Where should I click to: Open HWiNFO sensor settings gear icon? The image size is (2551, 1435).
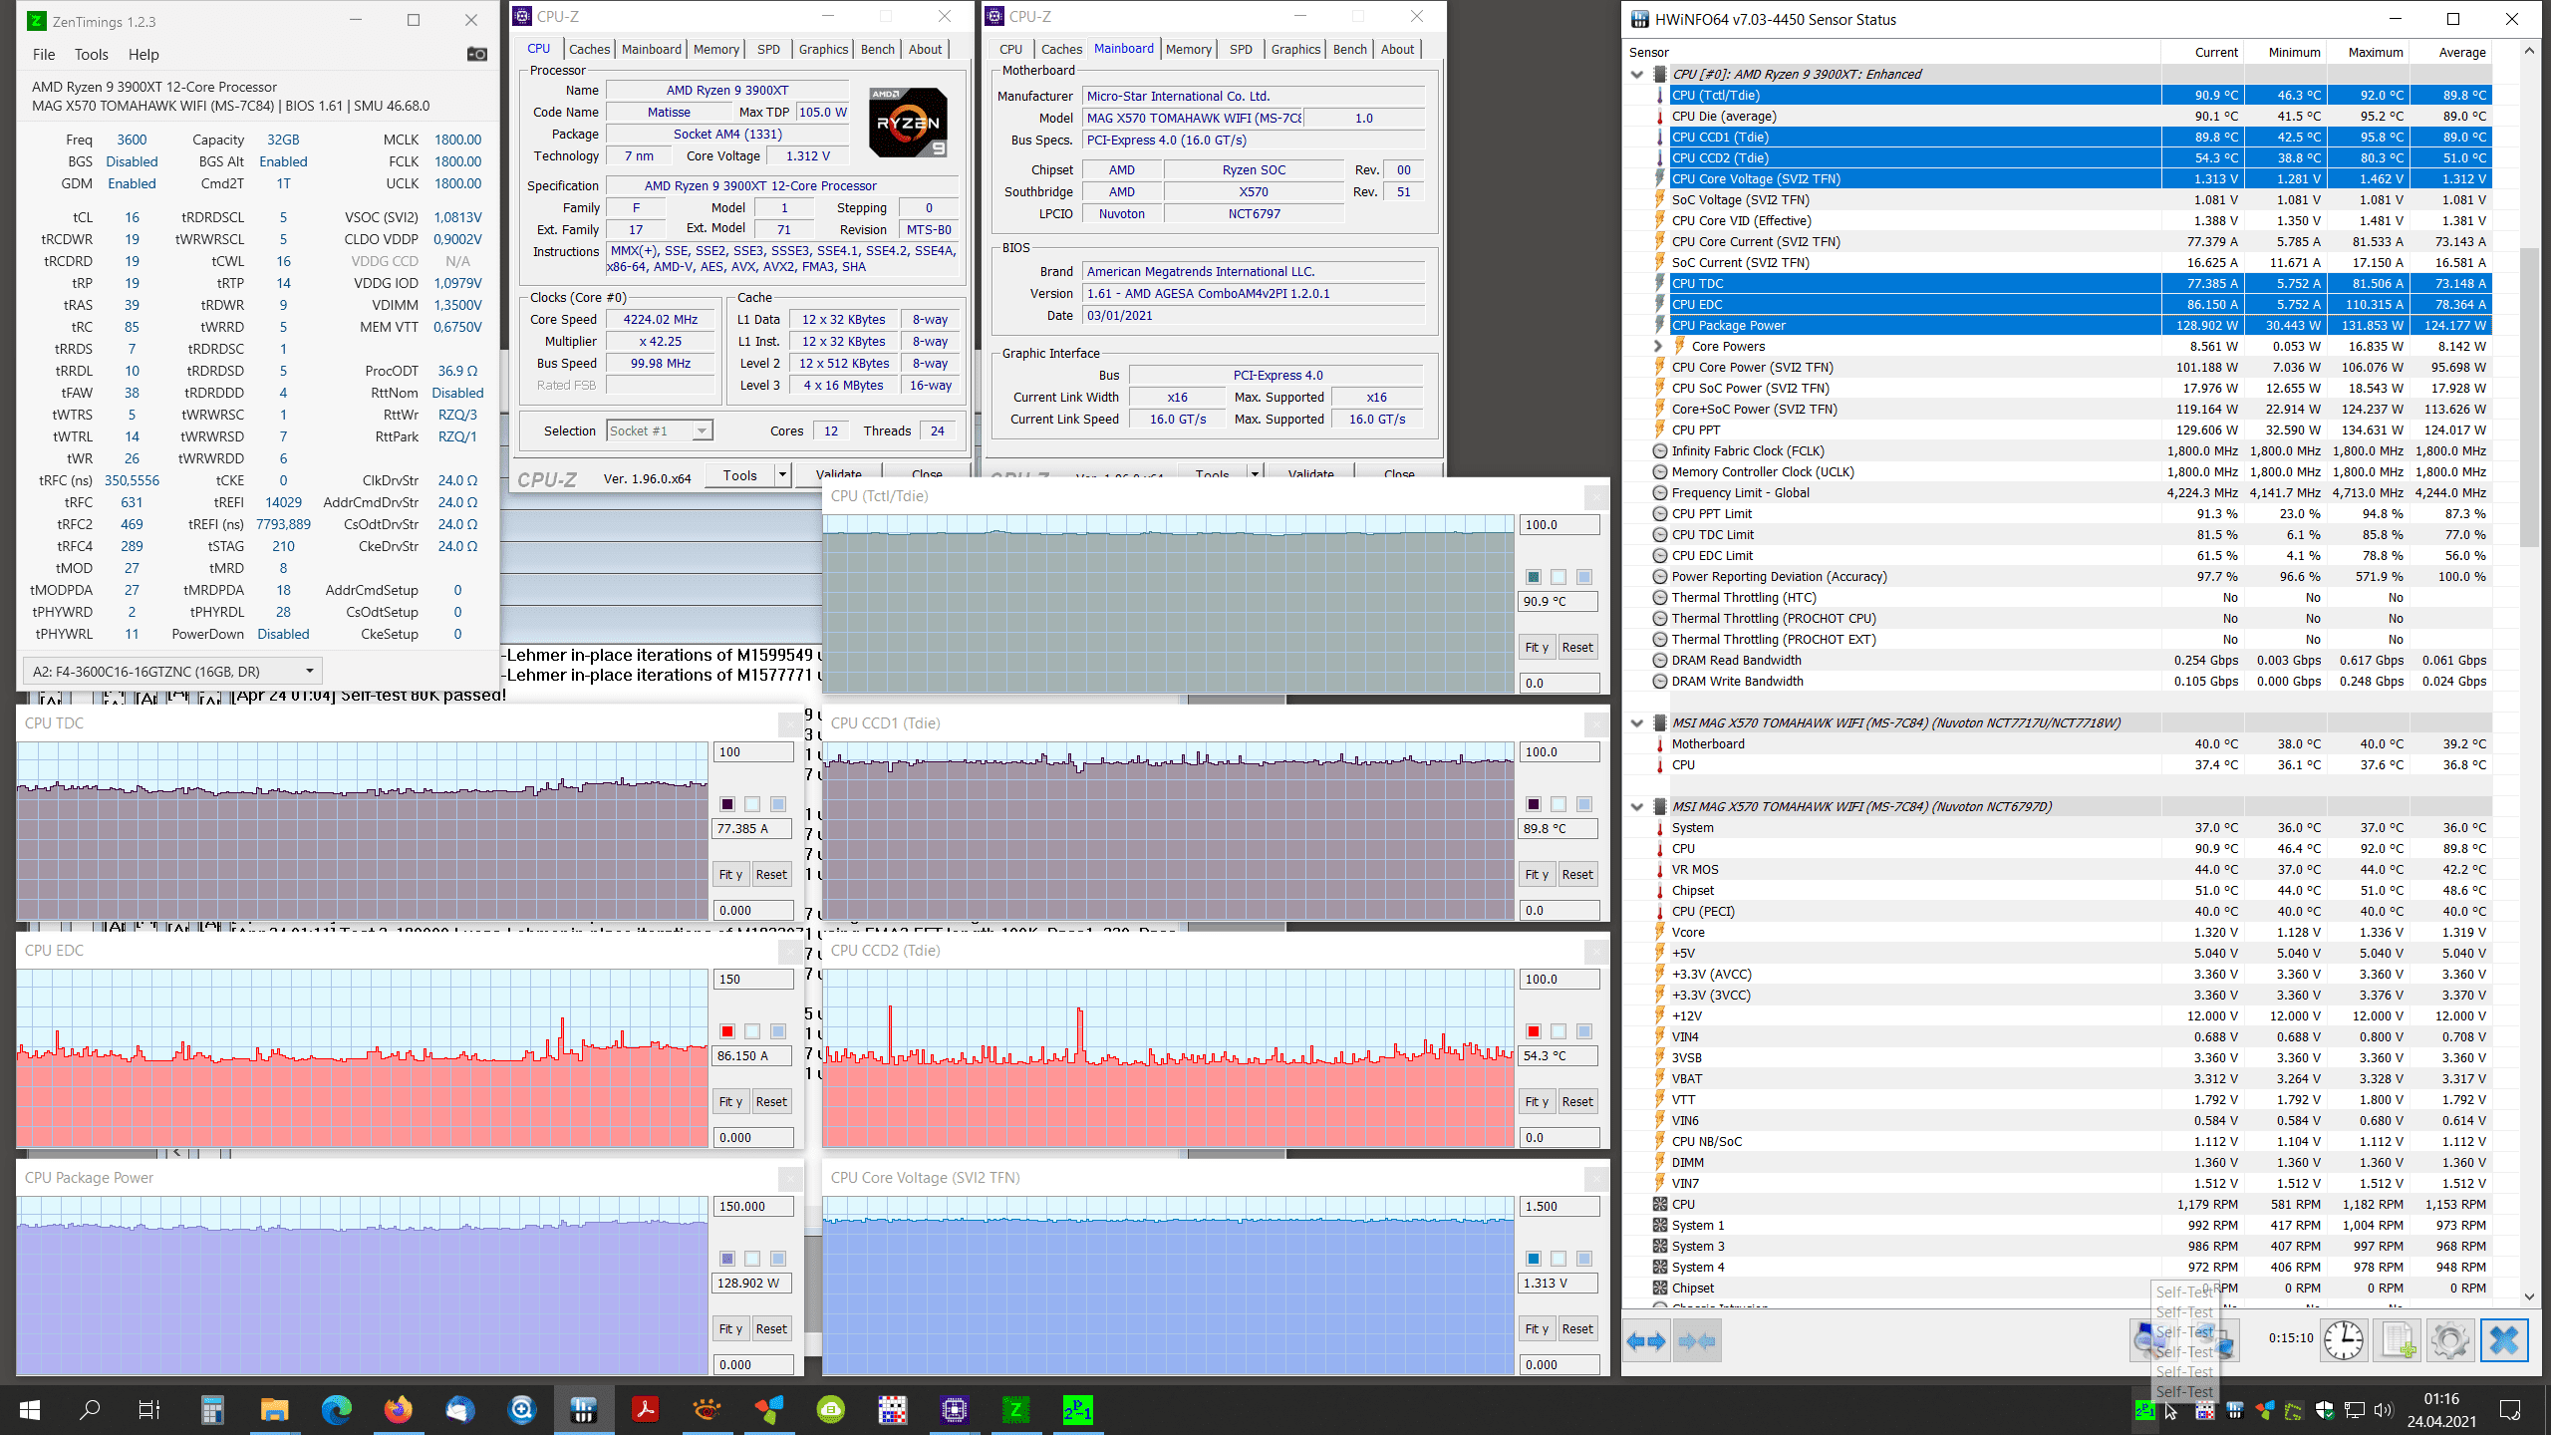[2450, 1340]
